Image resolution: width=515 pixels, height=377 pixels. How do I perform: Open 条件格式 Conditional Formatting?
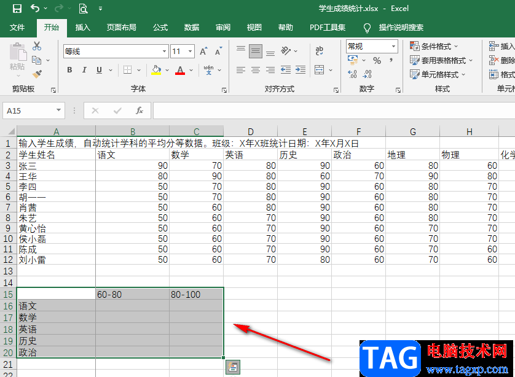click(434, 46)
